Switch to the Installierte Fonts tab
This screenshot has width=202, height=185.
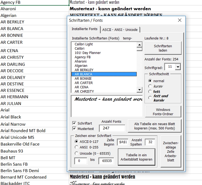(84, 29)
